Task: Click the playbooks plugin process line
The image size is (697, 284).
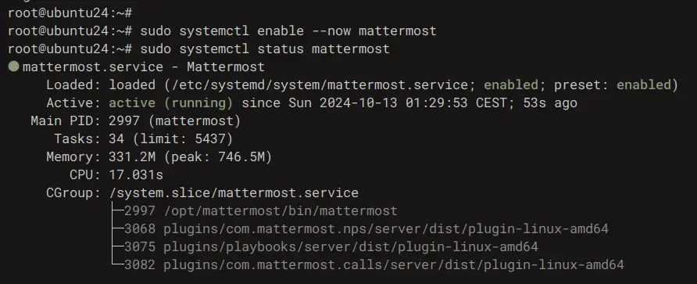Action: click(331, 246)
